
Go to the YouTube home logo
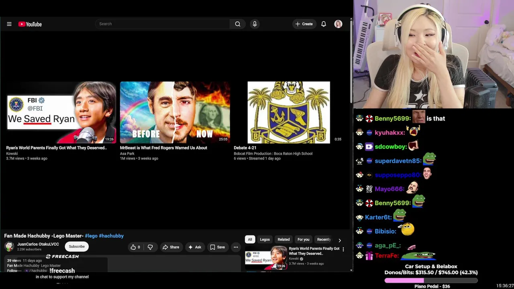pos(30,24)
